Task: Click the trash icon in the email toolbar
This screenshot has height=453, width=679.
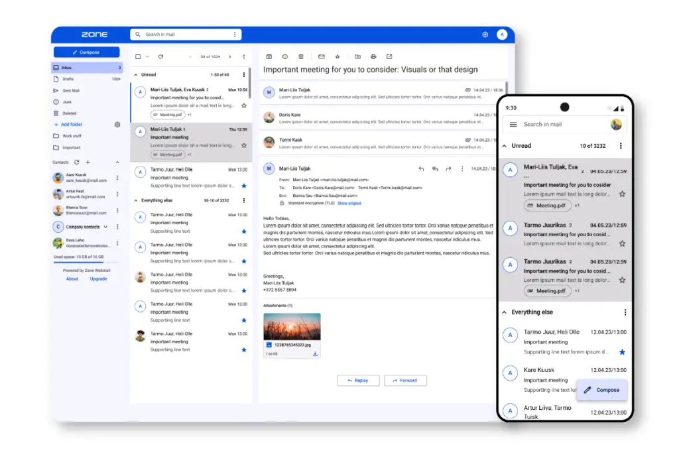Action: coord(301,56)
